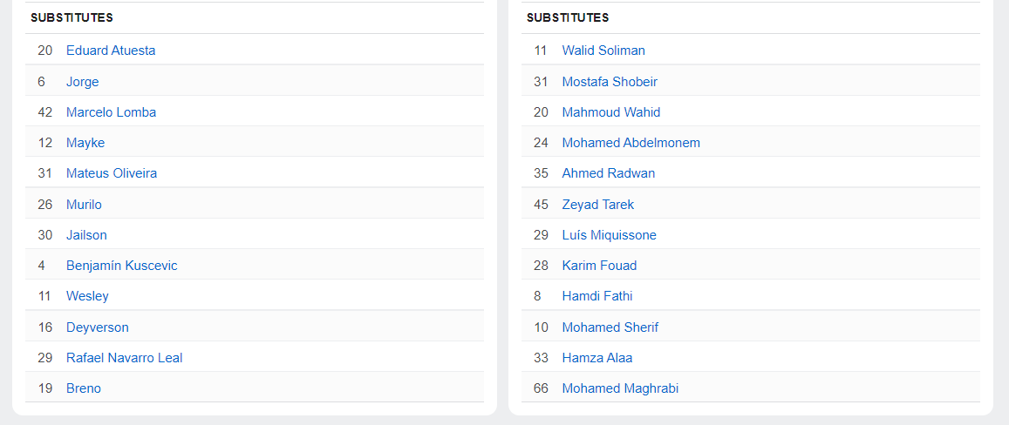Select substitute Marcelo Lomba
1009x425 pixels.
(111, 112)
